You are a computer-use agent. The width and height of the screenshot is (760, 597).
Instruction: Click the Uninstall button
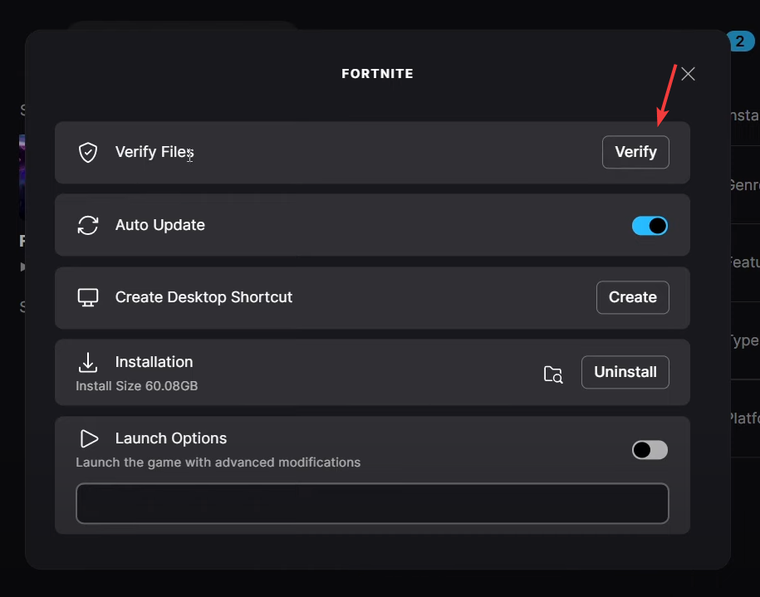click(625, 372)
